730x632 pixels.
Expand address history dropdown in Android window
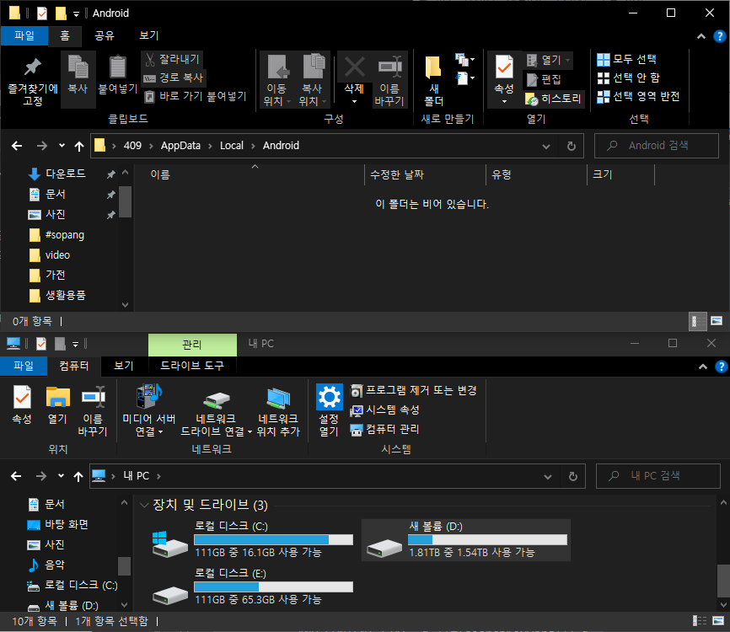(546, 146)
